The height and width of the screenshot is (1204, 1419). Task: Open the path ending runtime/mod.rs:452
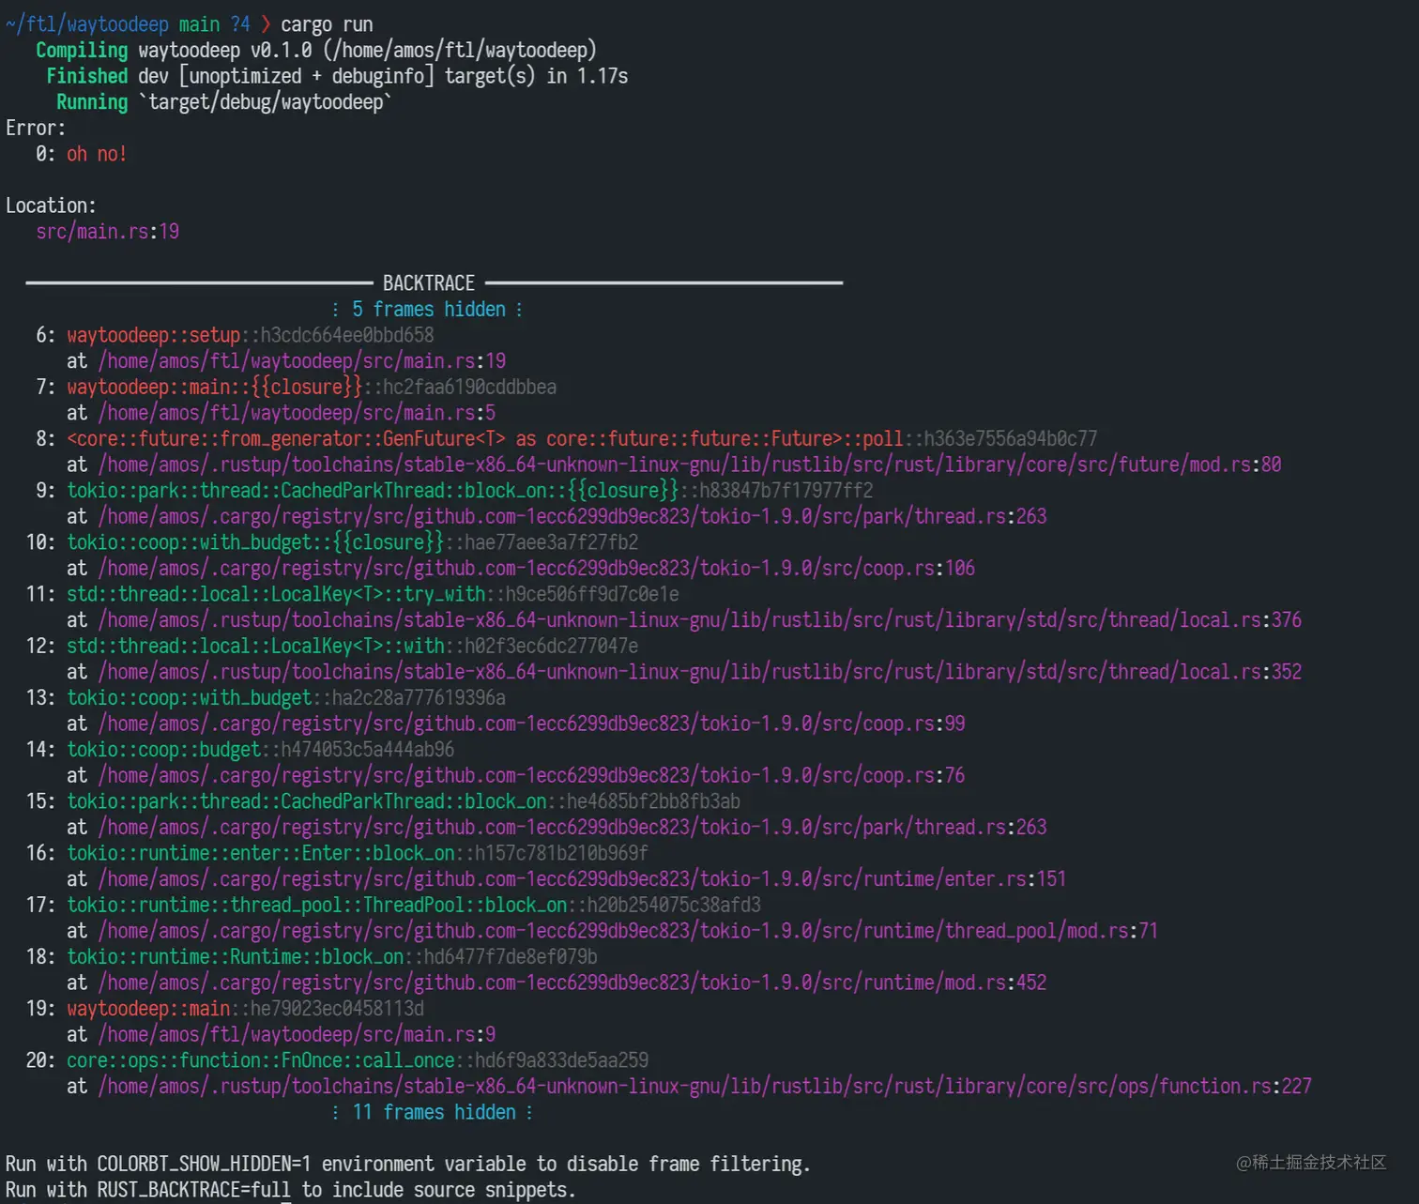tap(572, 983)
